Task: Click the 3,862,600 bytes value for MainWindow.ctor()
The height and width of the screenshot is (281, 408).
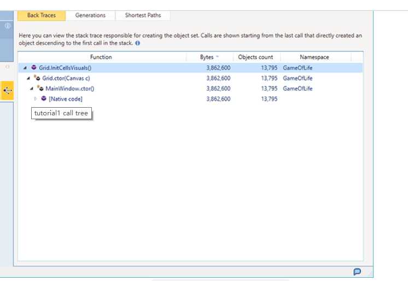Action: (218, 89)
